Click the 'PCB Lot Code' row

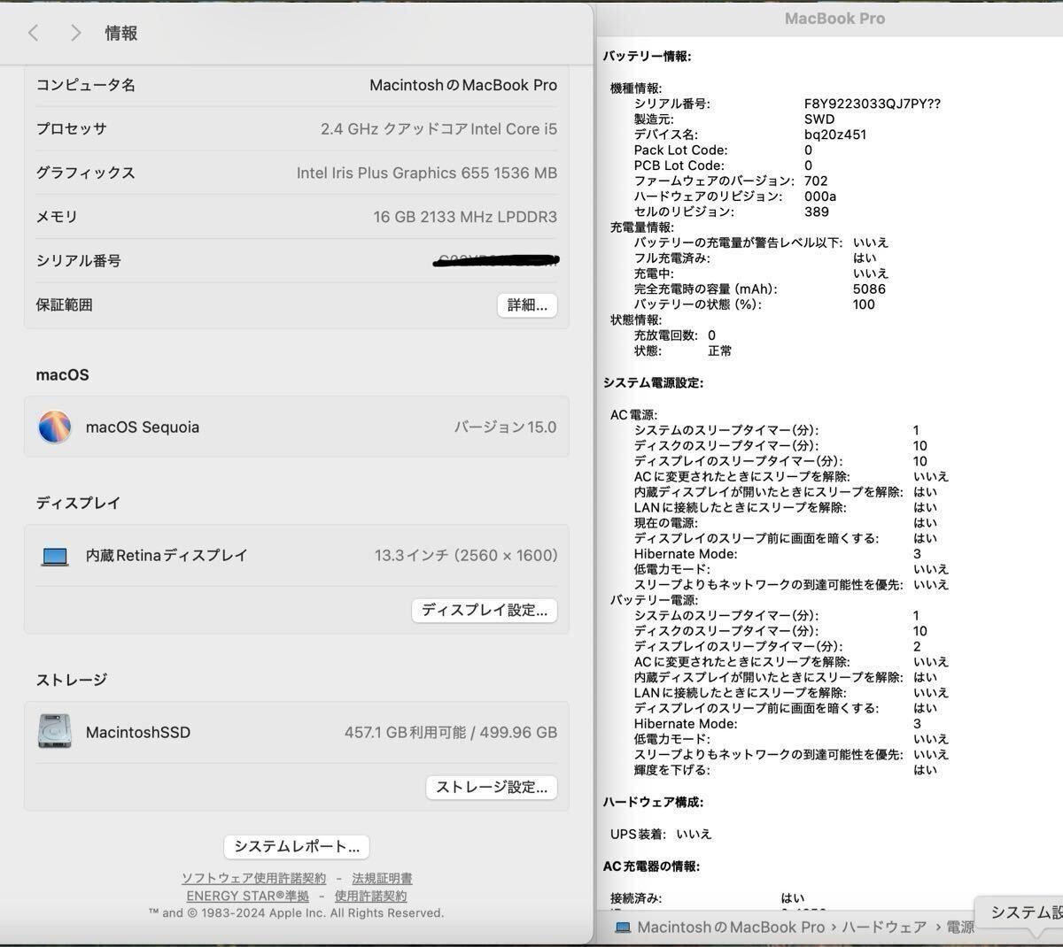(x=724, y=166)
